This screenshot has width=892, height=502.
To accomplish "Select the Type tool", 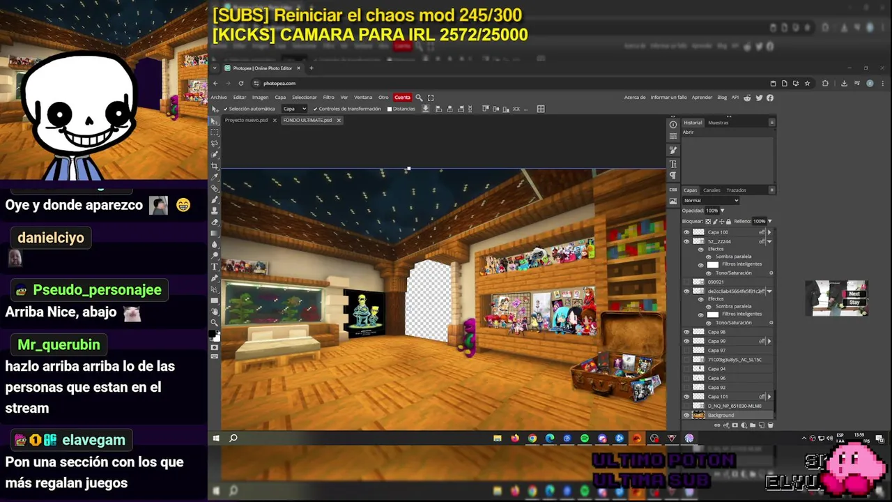I will [215, 266].
